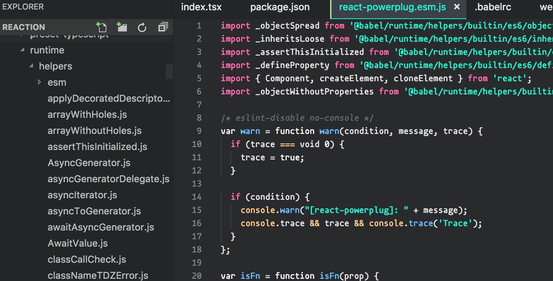
Task: Collapse the helpers folder
Action: [x=31, y=66]
